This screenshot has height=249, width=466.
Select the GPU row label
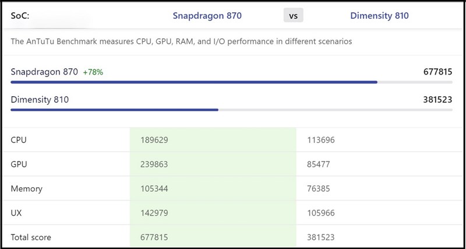tap(19, 164)
